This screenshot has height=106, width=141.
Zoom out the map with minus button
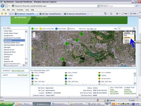coord(34,36)
